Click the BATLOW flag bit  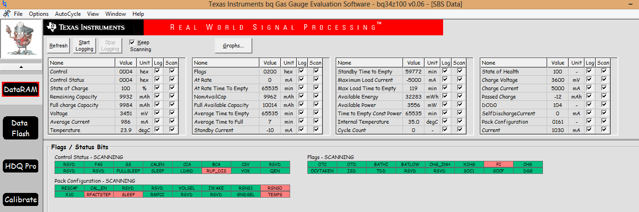pyautogui.click(x=410, y=165)
